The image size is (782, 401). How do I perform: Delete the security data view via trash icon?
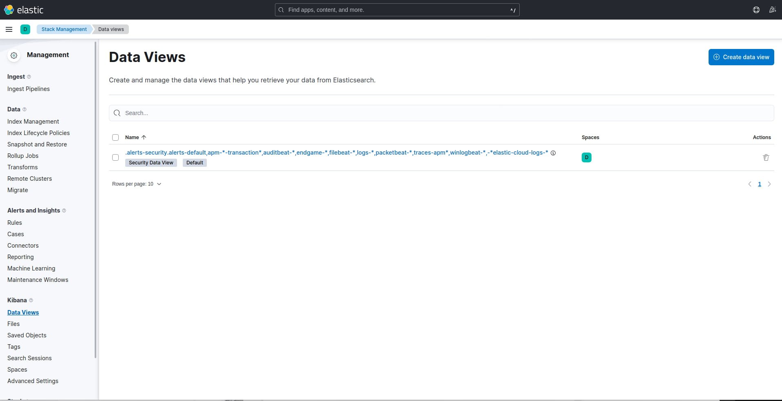pos(766,157)
